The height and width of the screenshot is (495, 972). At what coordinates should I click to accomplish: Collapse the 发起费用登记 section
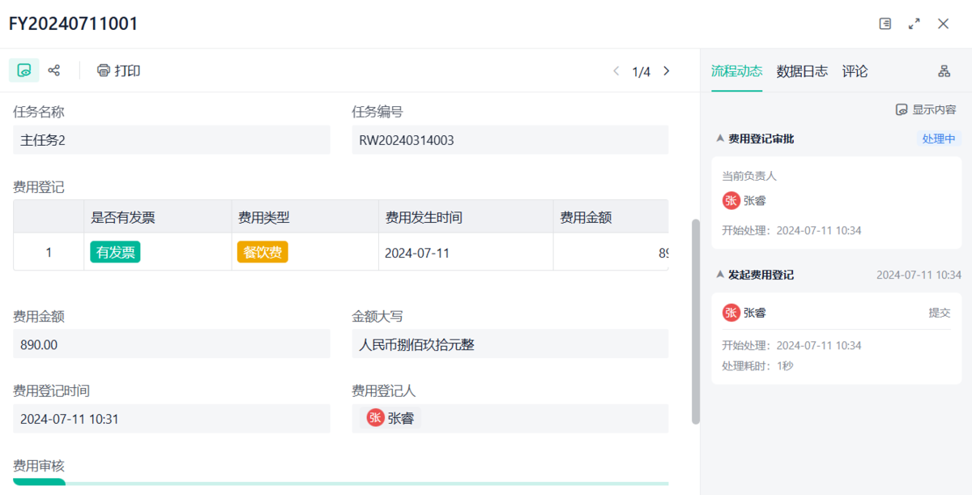pos(719,275)
